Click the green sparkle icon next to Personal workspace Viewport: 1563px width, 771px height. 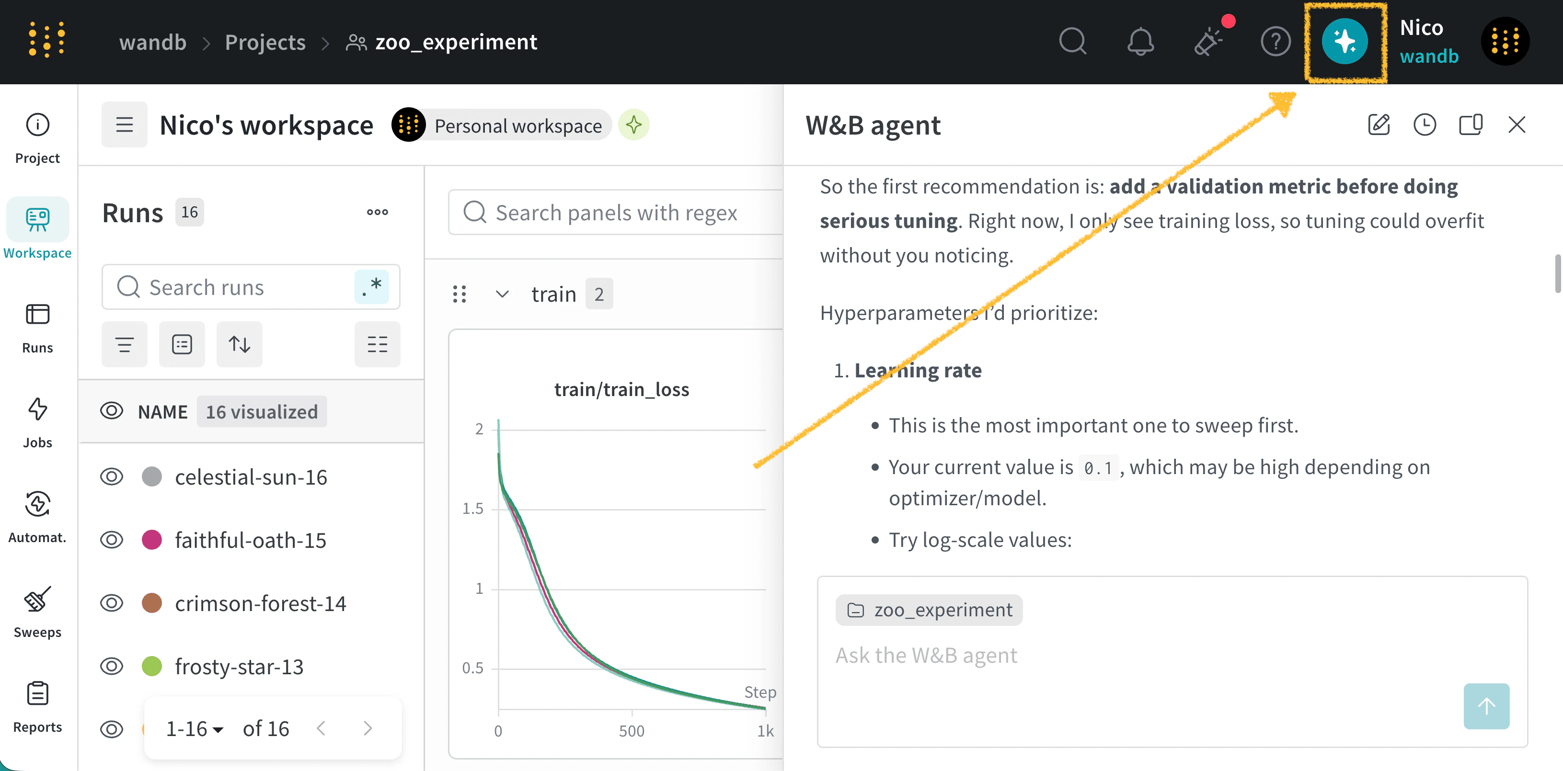(x=634, y=125)
